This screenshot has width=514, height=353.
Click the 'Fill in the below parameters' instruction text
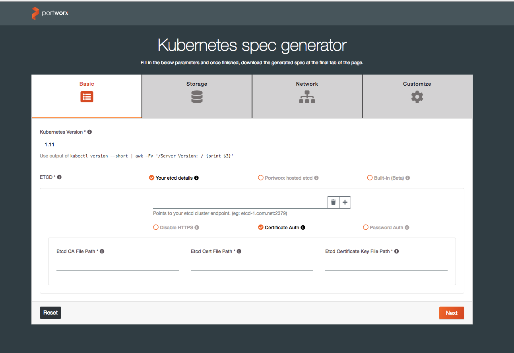[x=252, y=63]
